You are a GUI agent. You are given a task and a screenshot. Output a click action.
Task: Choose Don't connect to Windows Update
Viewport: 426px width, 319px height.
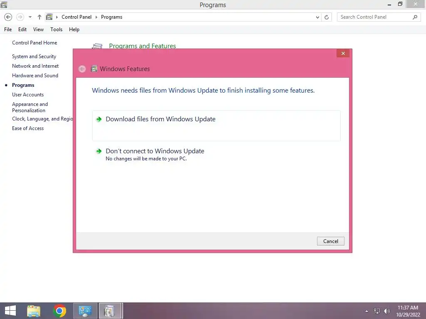(216, 155)
